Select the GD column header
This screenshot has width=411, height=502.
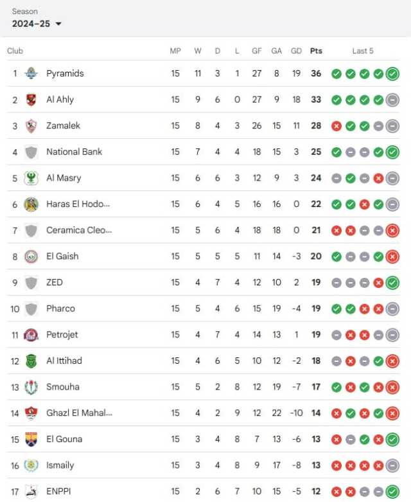coord(296,51)
